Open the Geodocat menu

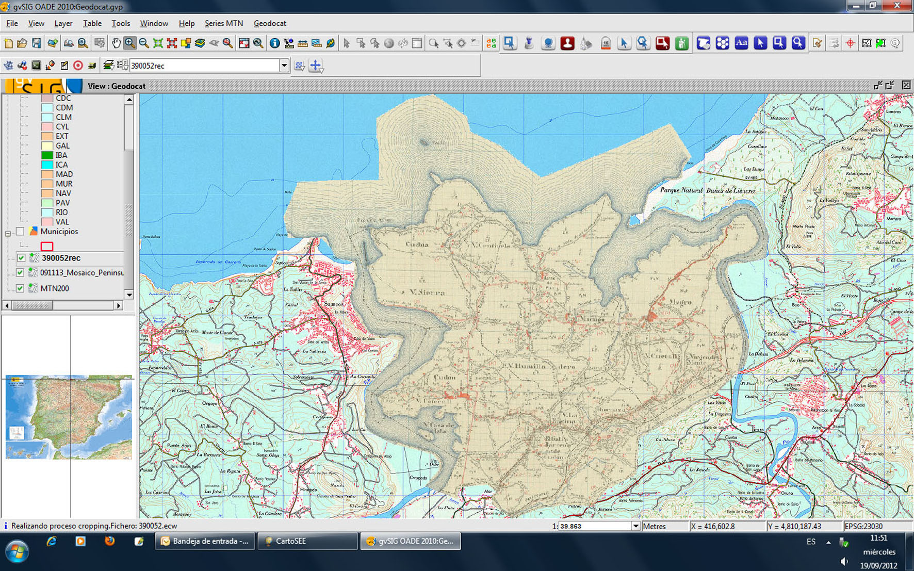click(x=270, y=23)
